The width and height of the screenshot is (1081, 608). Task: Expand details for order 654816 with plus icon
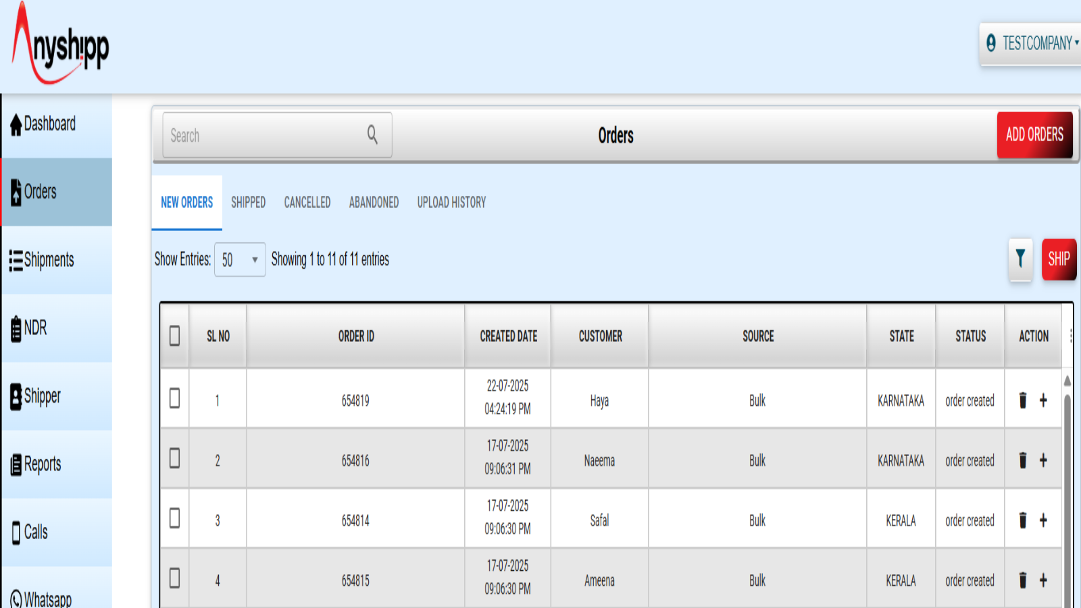pyautogui.click(x=1043, y=460)
